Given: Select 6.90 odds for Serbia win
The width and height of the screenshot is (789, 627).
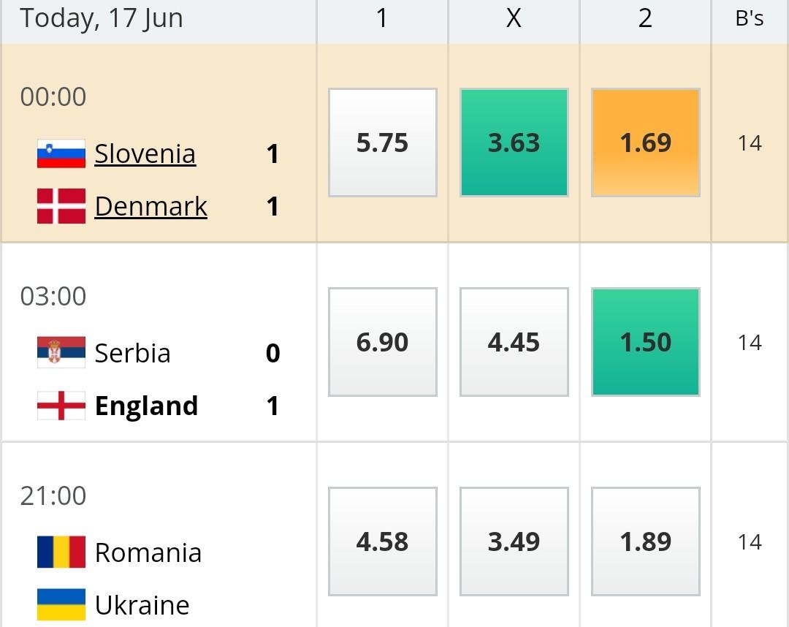Looking at the screenshot, I should click(382, 342).
